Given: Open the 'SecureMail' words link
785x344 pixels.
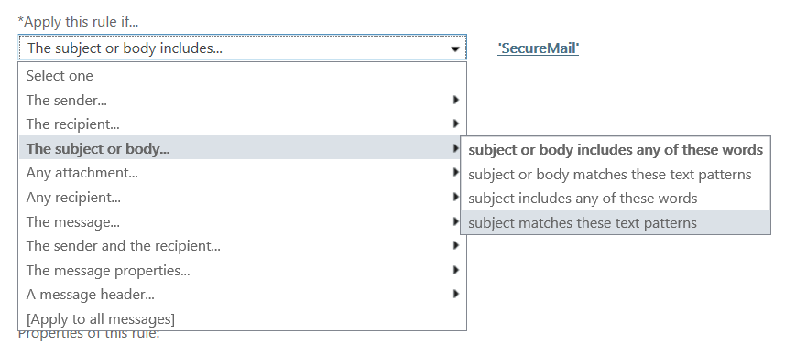Looking at the screenshot, I should click(x=539, y=48).
